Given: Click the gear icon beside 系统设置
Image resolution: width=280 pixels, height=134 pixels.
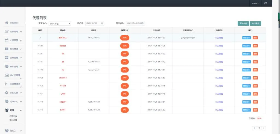Looking at the screenshot, I should click(7, 93).
